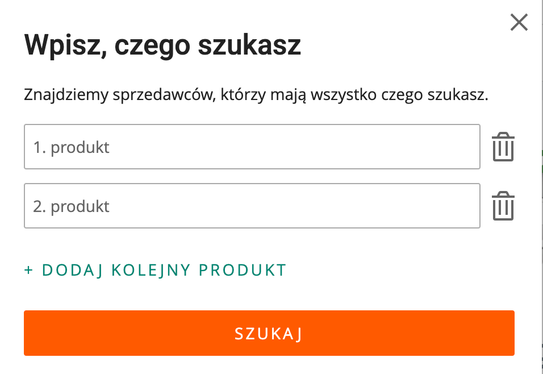Start search for the listed products

point(269,333)
